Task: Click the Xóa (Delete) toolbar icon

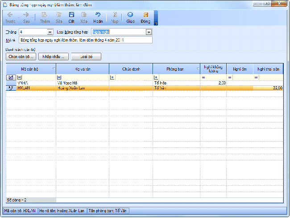Action: [x=84, y=17]
